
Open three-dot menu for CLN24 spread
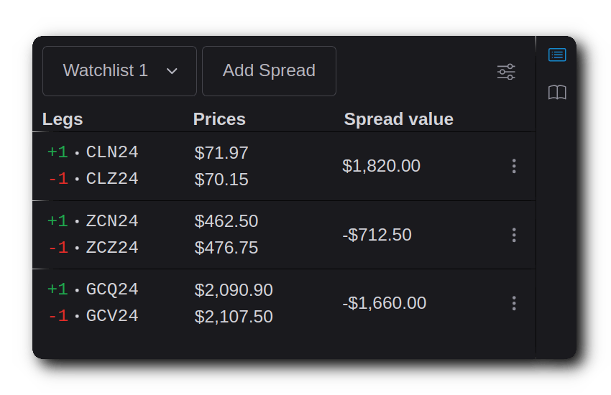pos(513,166)
